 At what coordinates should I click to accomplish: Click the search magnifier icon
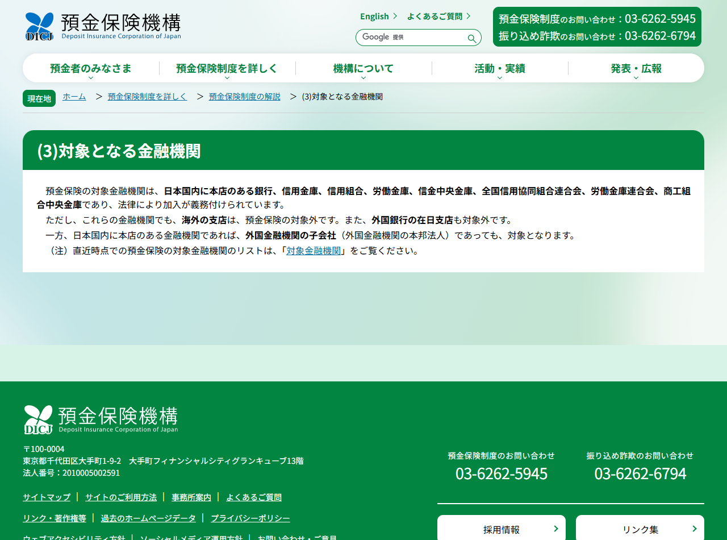click(471, 38)
